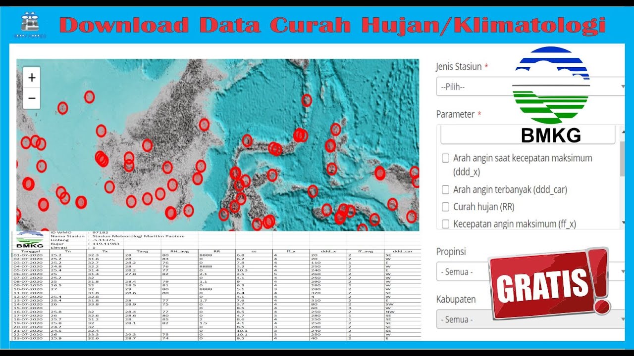Select the northernmost red station marker on map
This screenshot has height=356, width=634.
(x=89, y=97)
